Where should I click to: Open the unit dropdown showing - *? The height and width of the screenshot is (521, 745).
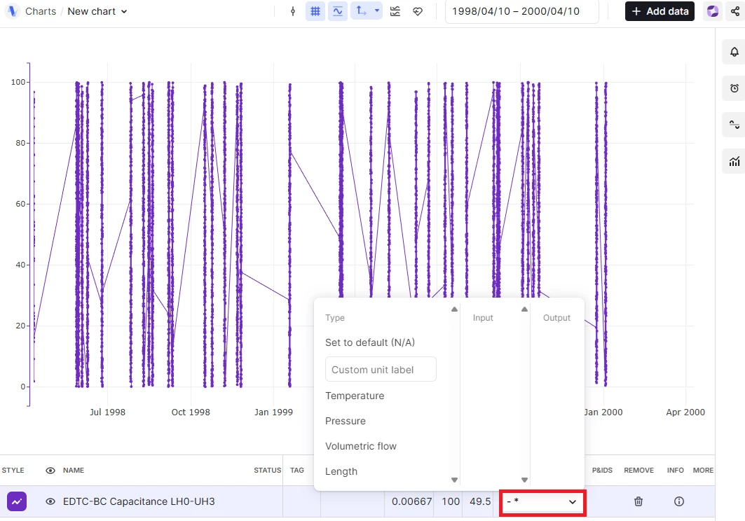(542, 502)
